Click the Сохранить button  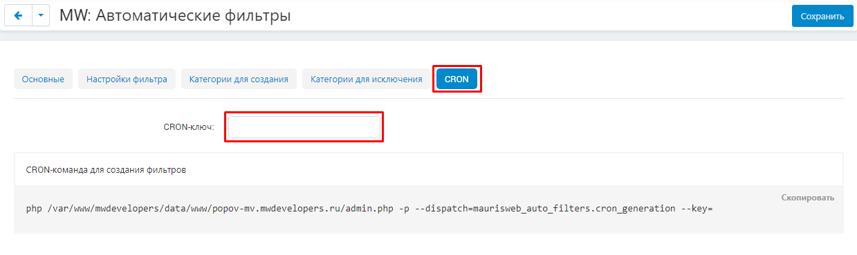click(x=822, y=16)
